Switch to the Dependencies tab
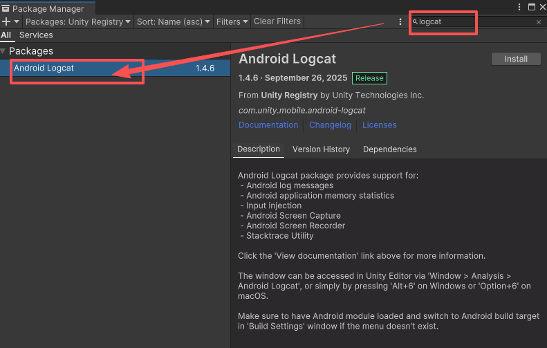547x348 pixels. coord(389,149)
